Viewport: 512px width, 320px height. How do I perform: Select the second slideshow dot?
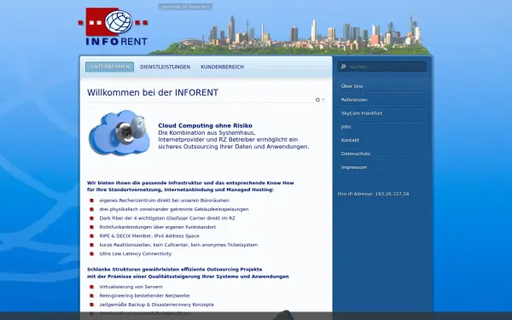pos(323,100)
